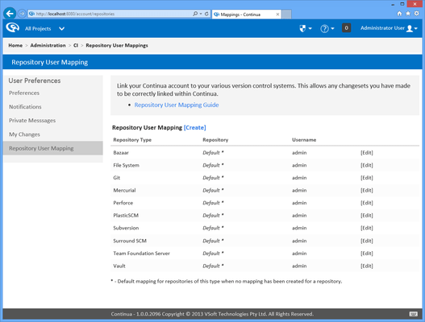Open the browser settings gear icon
Image resolution: width=425 pixels, height=322 pixels.
417,14
